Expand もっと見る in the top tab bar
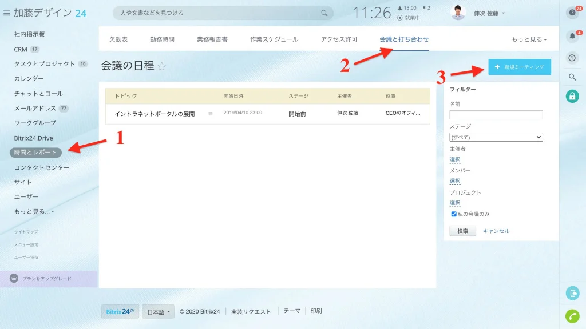 coord(529,39)
